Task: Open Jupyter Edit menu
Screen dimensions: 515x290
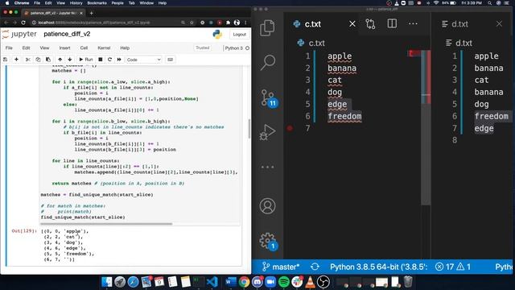Action: click(27, 48)
